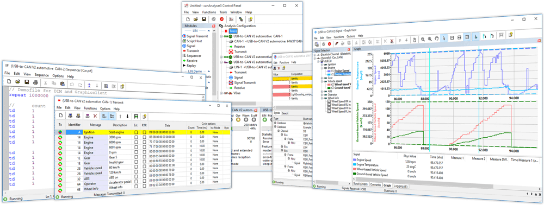Click Save icon in Control Panel toolbar
544x205 pixels.
pyautogui.click(x=204, y=20)
